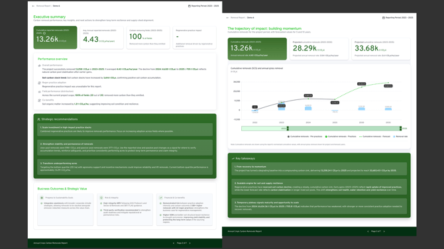Click Page 3 of 7 label
The height and width of the screenshot is (249, 444).
coord(376,232)
